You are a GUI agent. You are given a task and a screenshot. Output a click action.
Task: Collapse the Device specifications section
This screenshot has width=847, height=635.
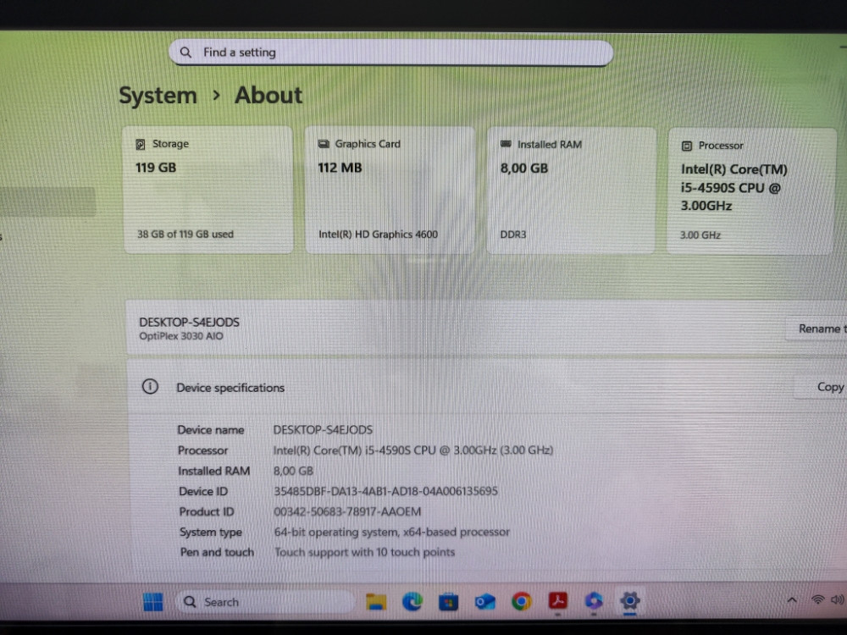click(486, 387)
